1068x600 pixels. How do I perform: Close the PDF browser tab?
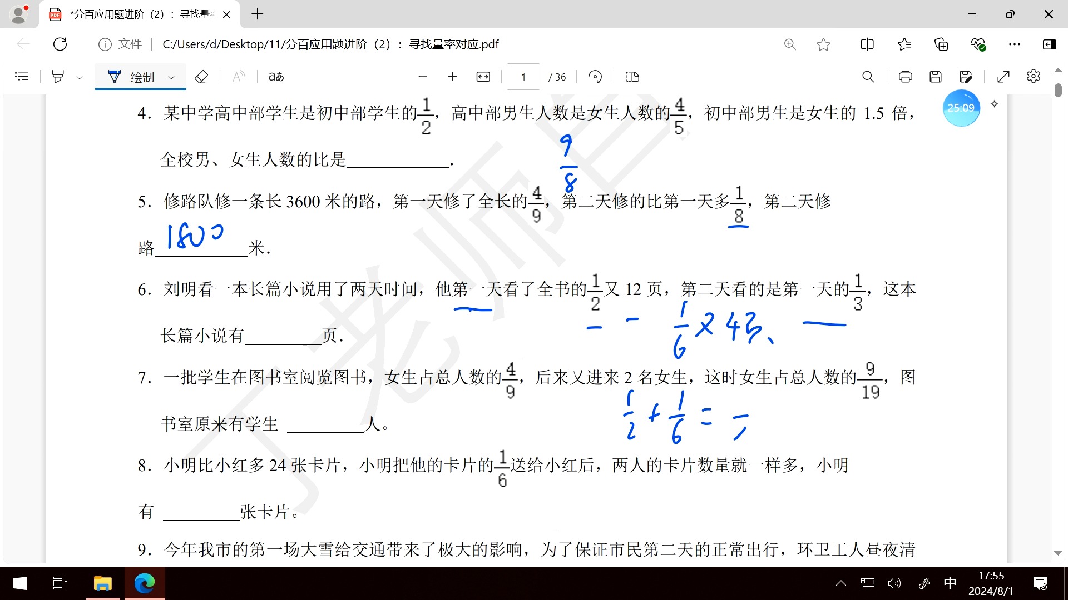click(226, 14)
